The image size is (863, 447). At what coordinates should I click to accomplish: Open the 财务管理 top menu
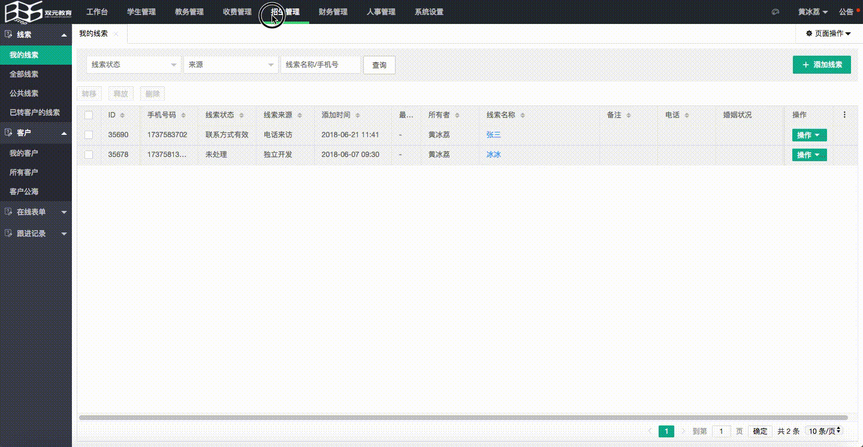pyautogui.click(x=333, y=12)
